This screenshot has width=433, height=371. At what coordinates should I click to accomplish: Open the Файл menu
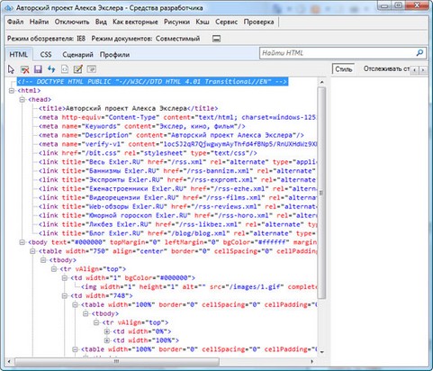tap(15, 22)
